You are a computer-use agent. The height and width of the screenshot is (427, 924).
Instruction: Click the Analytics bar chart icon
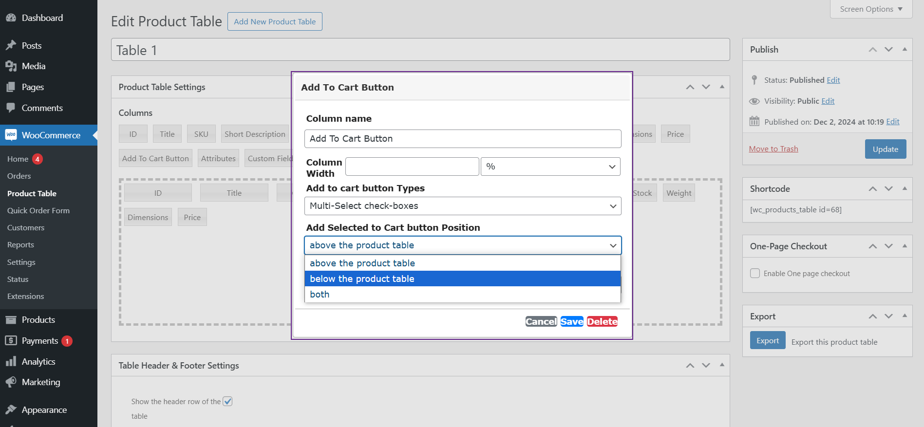[x=11, y=361]
